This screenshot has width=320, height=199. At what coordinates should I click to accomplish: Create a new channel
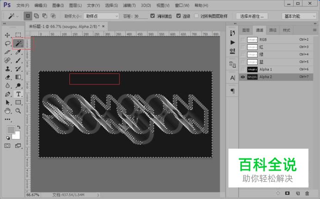[298, 193]
